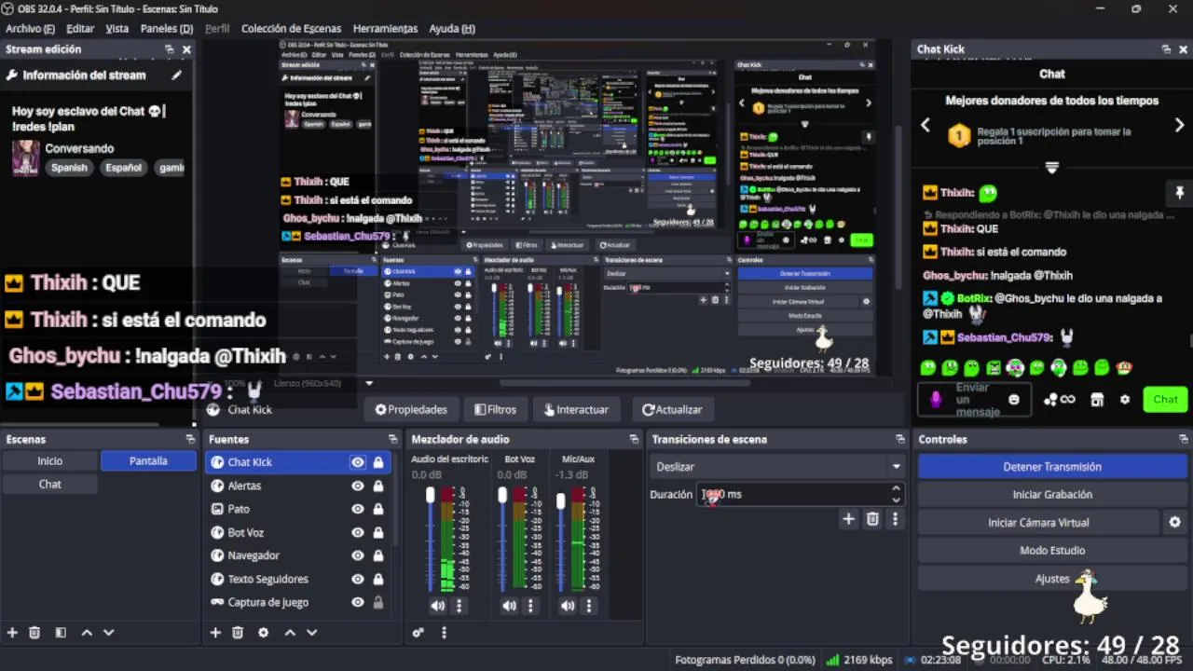Hide the Bot Voz source
The image size is (1193, 671).
(x=357, y=532)
